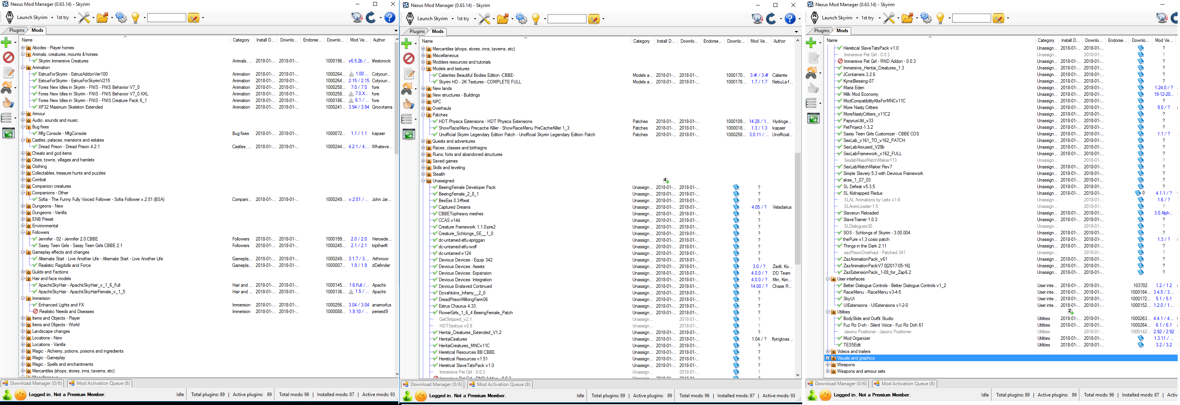Click the green plus add-mod icon, left window
The height and width of the screenshot is (405, 1180).
[6, 43]
